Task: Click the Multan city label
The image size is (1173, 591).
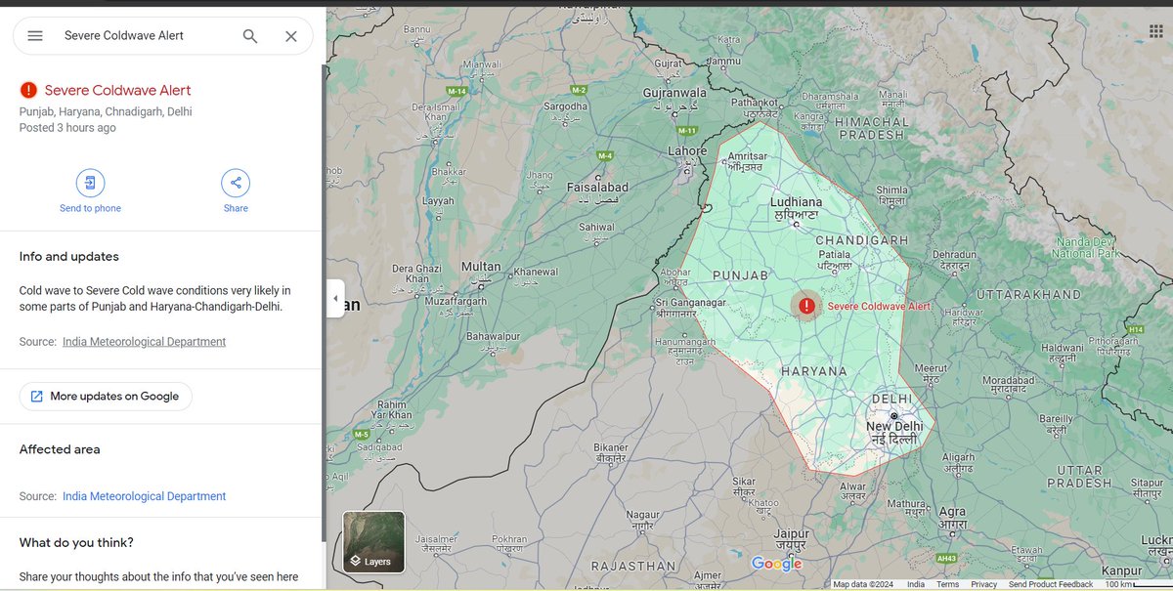Action: [481, 267]
